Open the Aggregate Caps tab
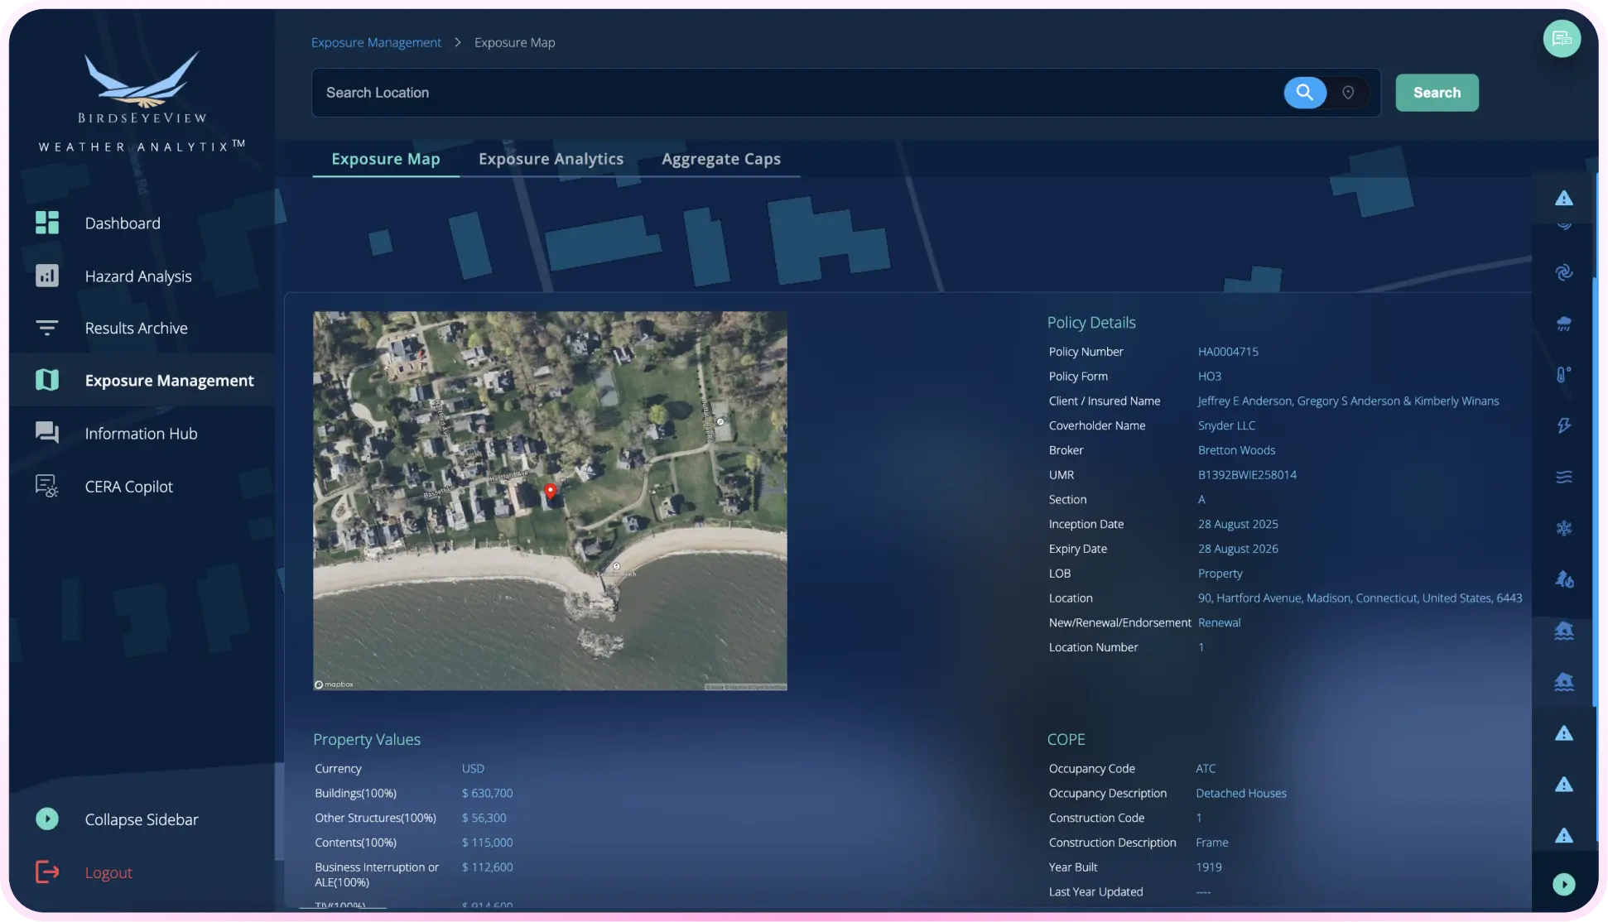Image resolution: width=1608 pixels, height=922 pixels. [x=720, y=159]
